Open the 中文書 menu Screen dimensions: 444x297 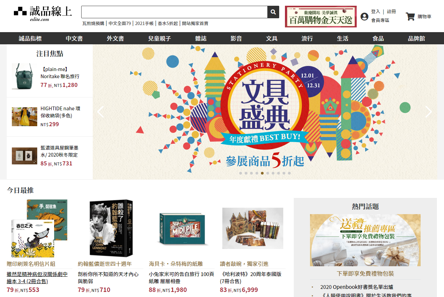coord(74,39)
